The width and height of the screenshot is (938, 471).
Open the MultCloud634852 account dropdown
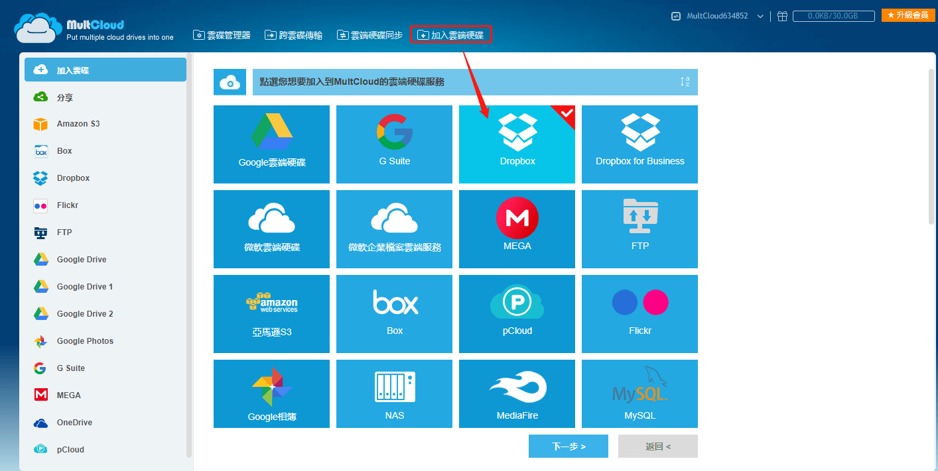tap(718, 16)
